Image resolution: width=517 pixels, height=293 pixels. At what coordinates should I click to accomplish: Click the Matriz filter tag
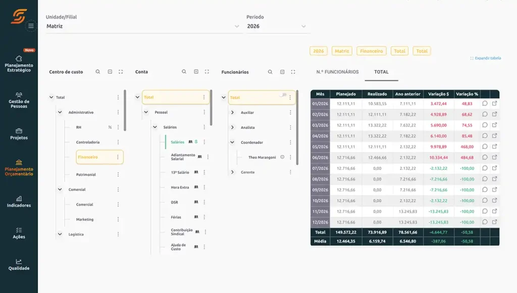pos(342,51)
